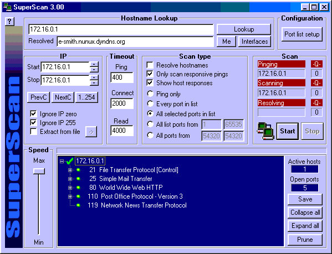332x254 pixels.
Task: Click the -Q- button next to Scanning
Action: click(316, 83)
